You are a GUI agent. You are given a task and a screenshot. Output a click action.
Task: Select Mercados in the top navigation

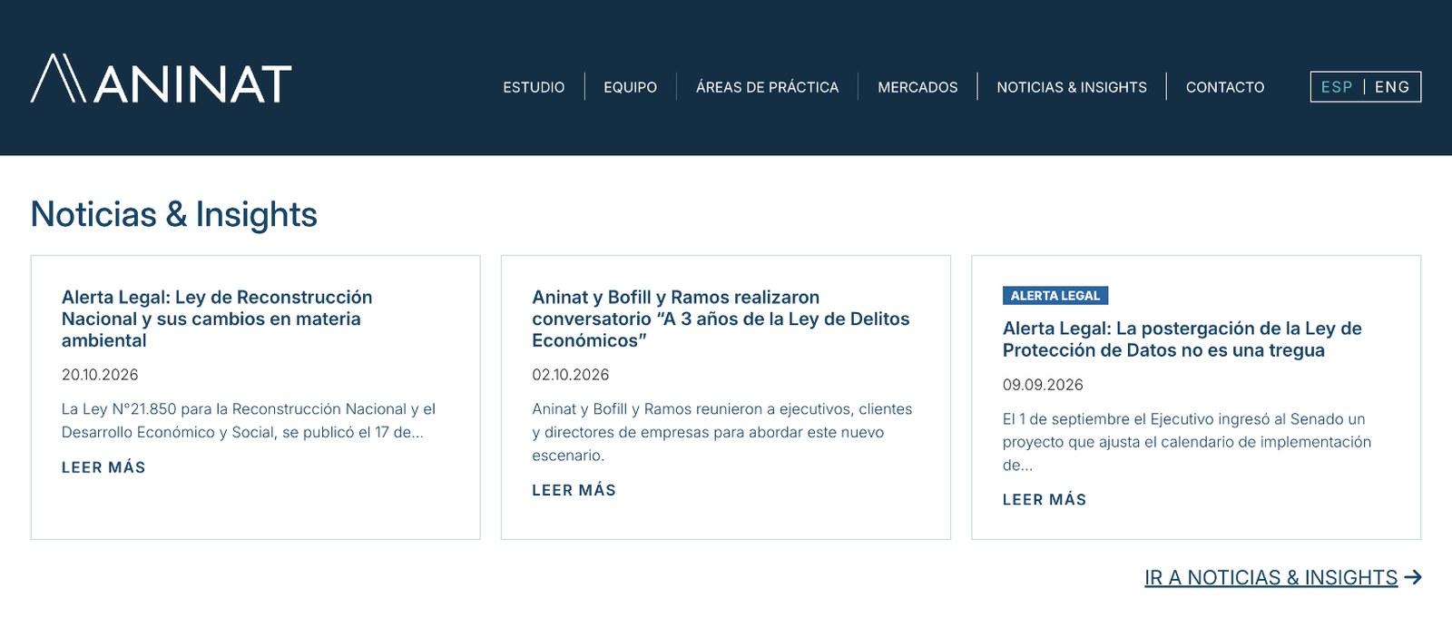click(x=917, y=87)
